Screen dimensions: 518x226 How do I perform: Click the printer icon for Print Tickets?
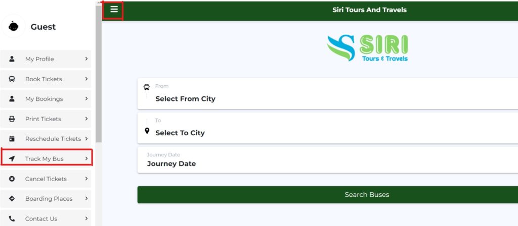coord(12,119)
